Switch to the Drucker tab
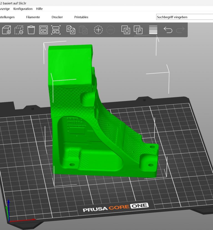 coord(57,17)
